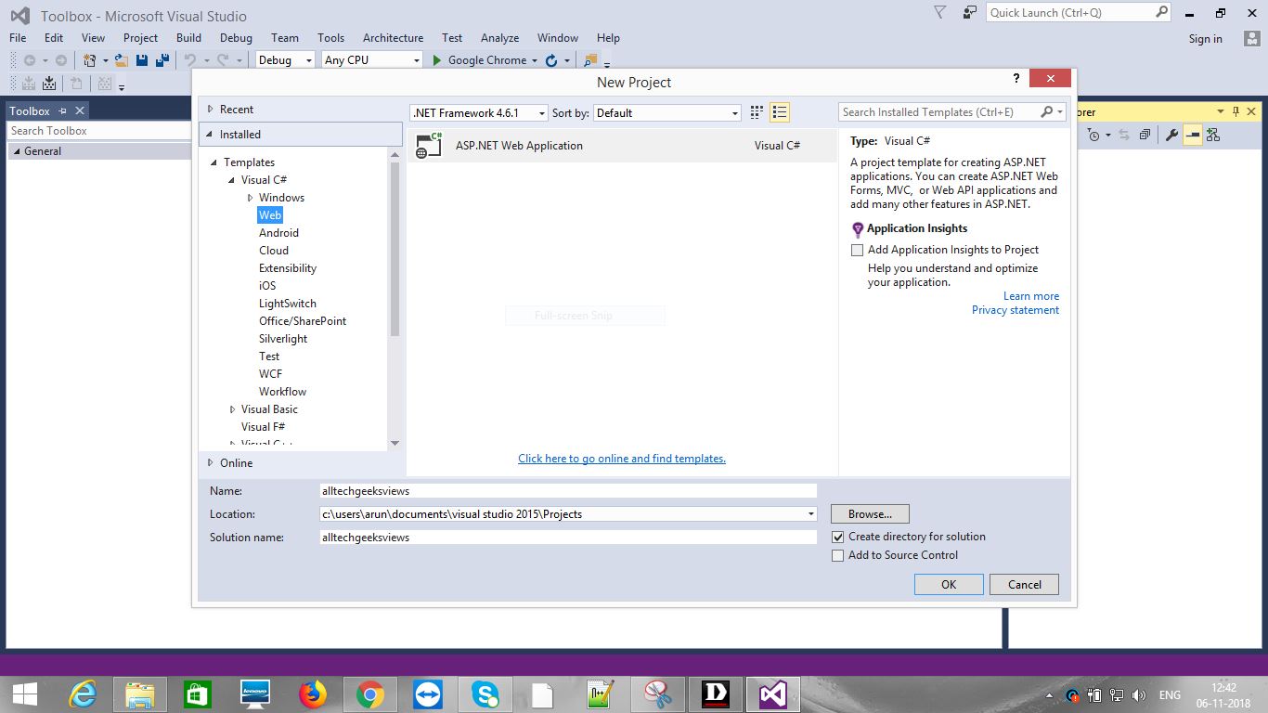Open the Build menu
The image size is (1268, 713).
[188, 37]
